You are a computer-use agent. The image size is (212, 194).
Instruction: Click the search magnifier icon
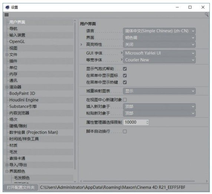(x=206, y=14)
